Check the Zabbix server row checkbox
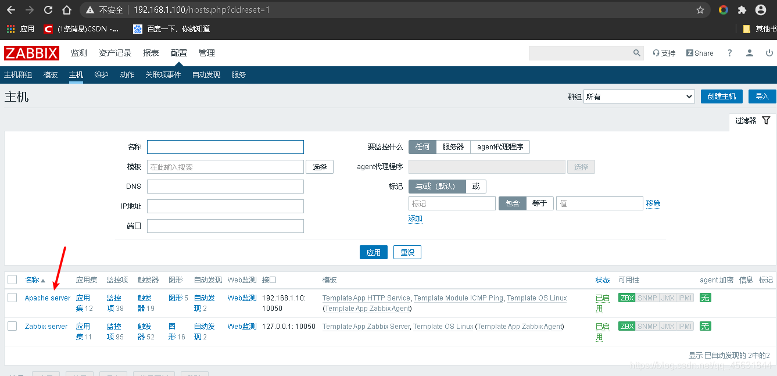 tap(12, 326)
